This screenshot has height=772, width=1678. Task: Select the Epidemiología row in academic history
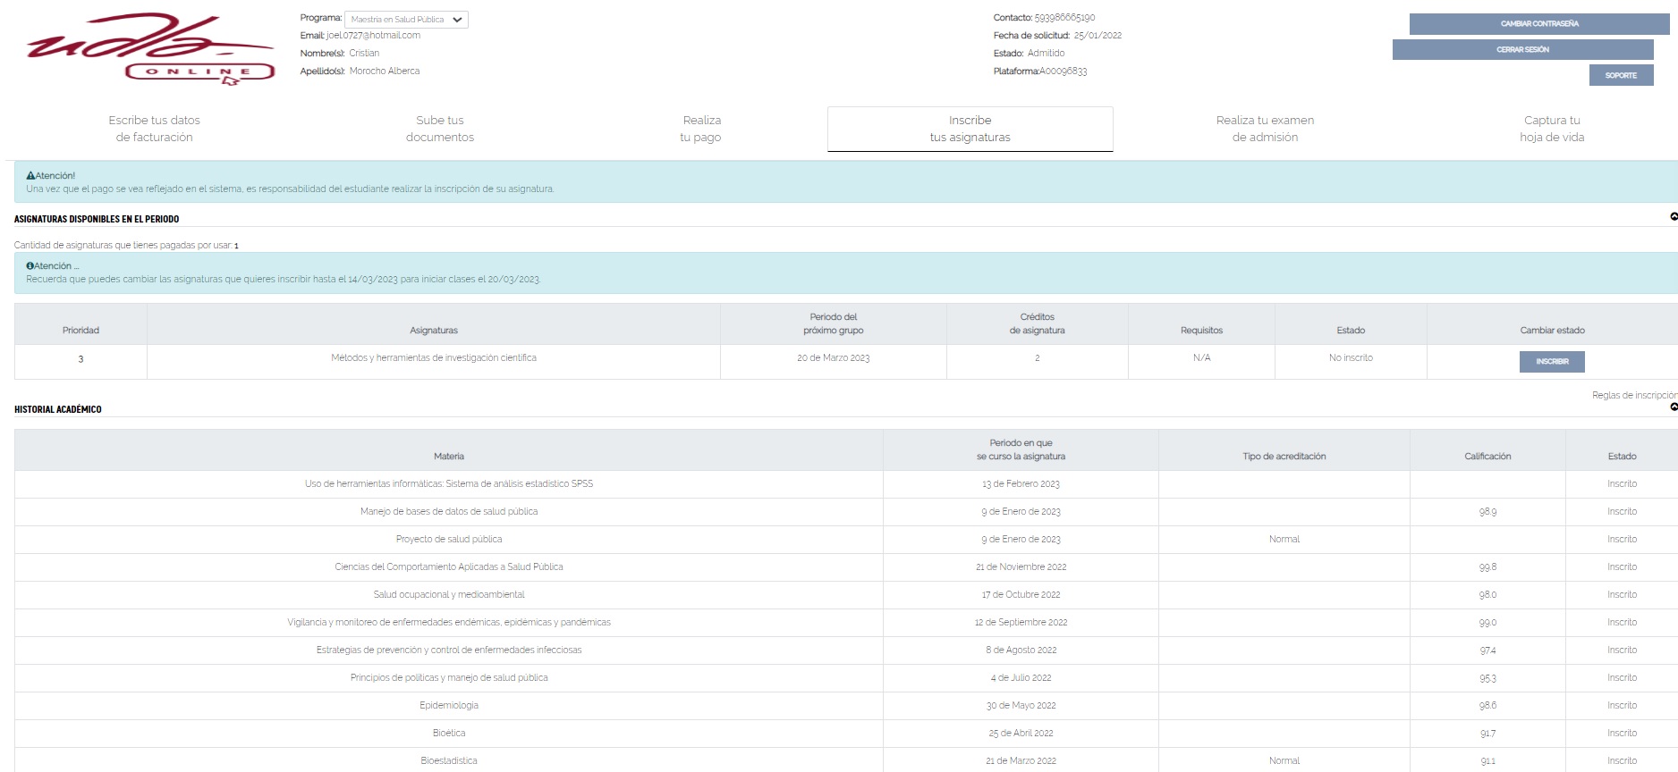[448, 706]
